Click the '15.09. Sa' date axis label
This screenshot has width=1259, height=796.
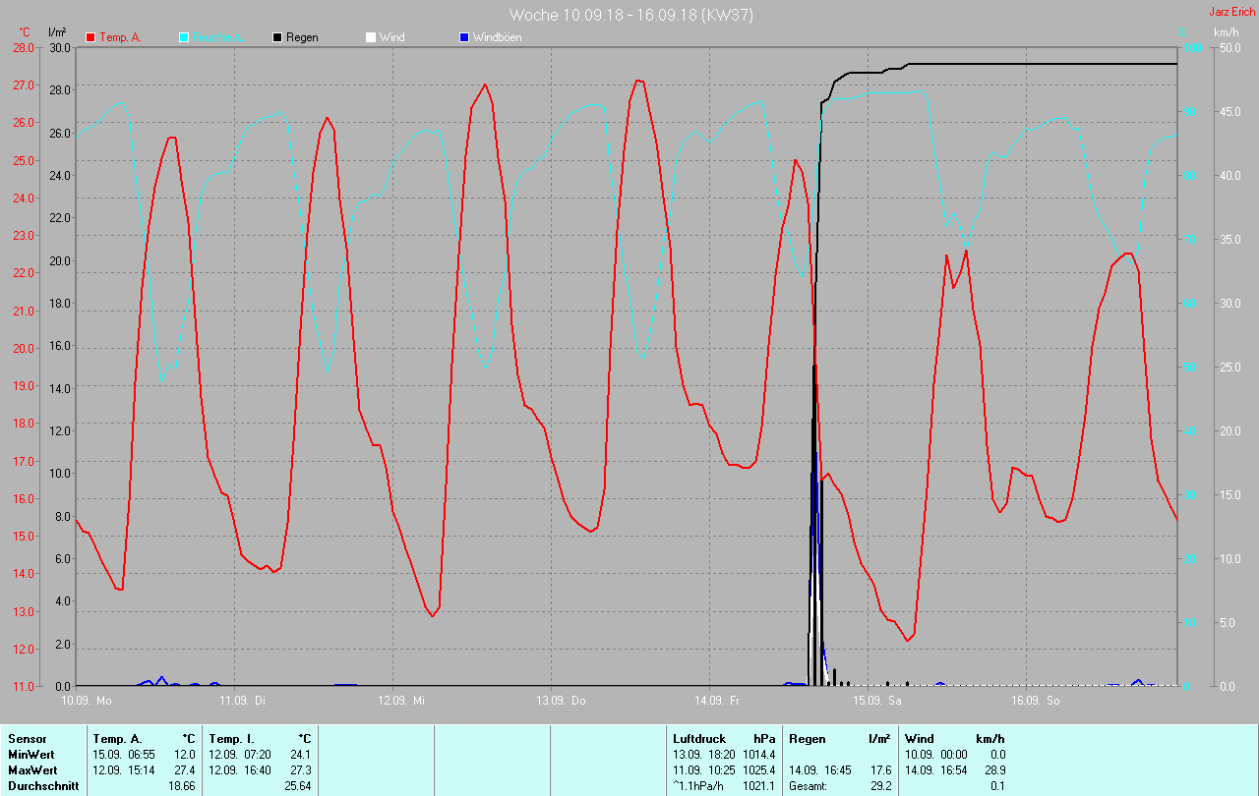click(x=877, y=701)
